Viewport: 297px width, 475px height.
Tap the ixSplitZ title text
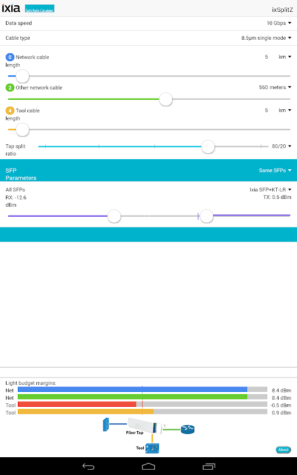283,9
